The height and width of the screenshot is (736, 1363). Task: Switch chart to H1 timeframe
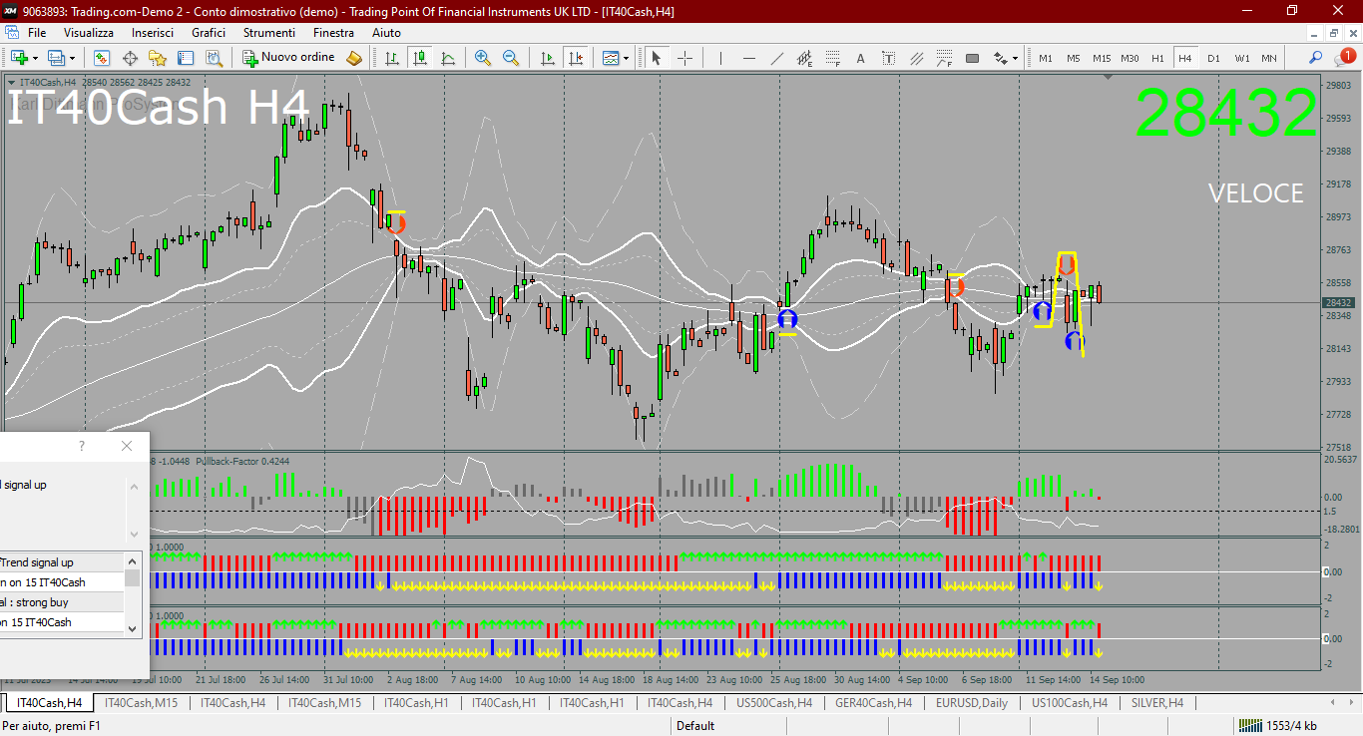pos(1157,58)
